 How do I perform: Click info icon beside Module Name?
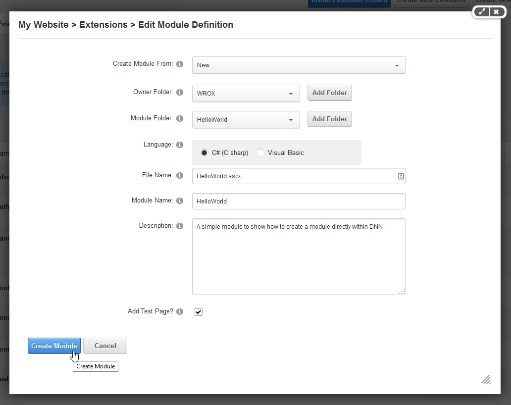(180, 201)
